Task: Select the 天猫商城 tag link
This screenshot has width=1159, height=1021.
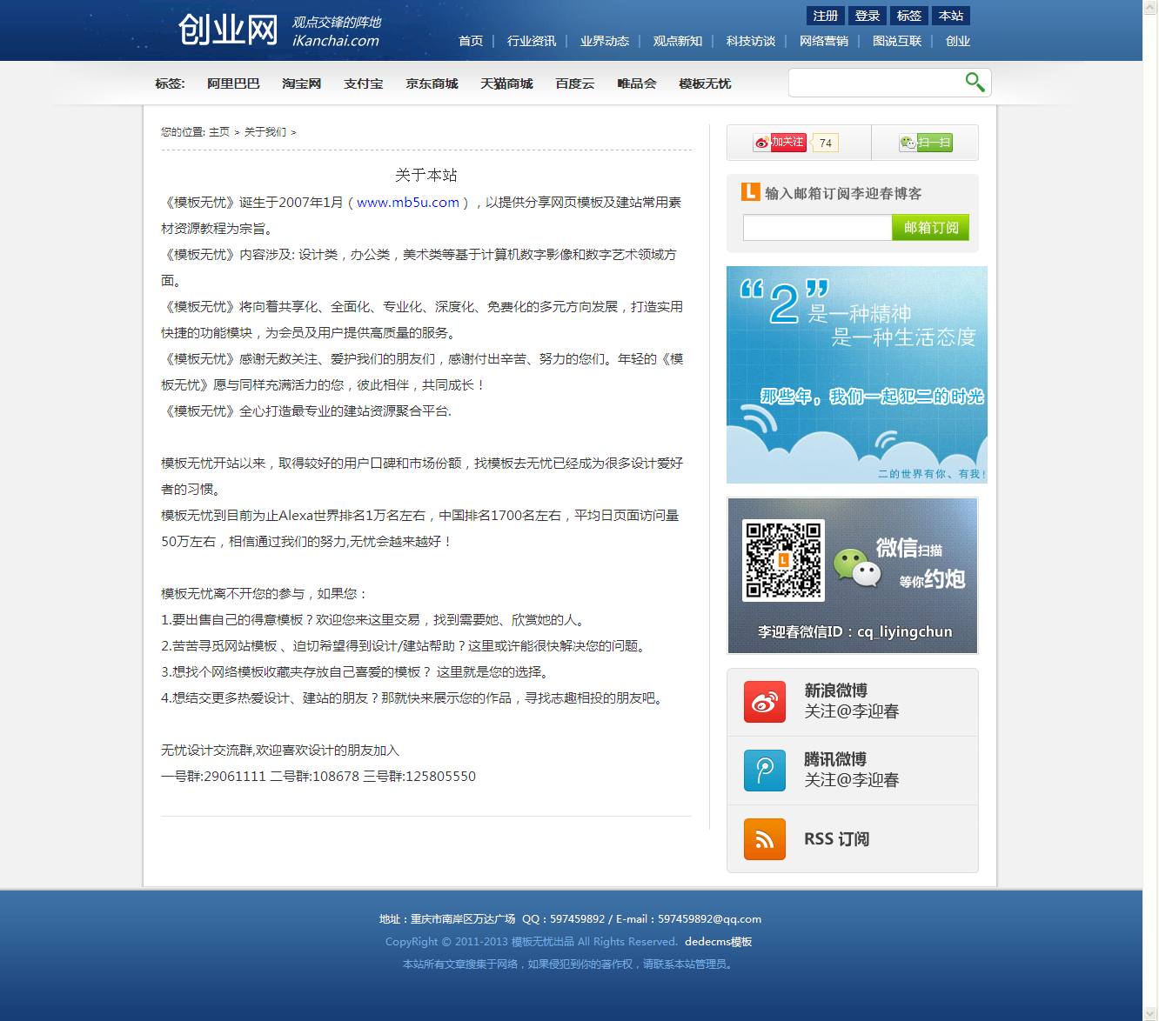Action: [506, 83]
